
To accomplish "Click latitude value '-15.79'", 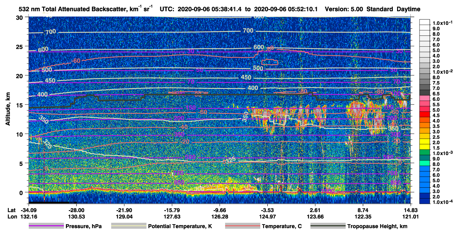I will [172, 210].
